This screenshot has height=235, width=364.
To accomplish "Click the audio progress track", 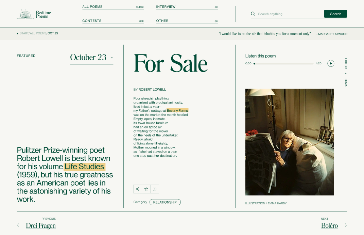I will coord(284,64).
